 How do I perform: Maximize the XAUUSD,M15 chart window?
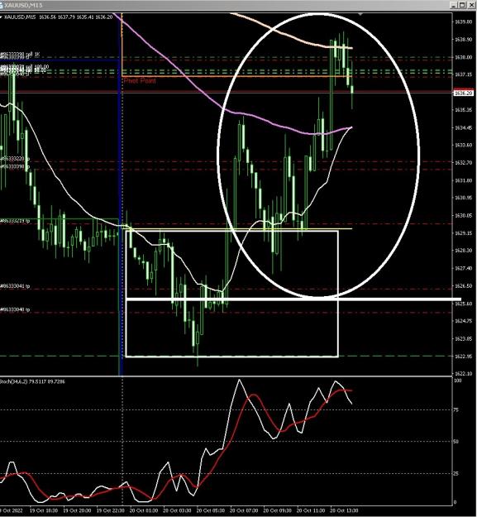point(462,5)
